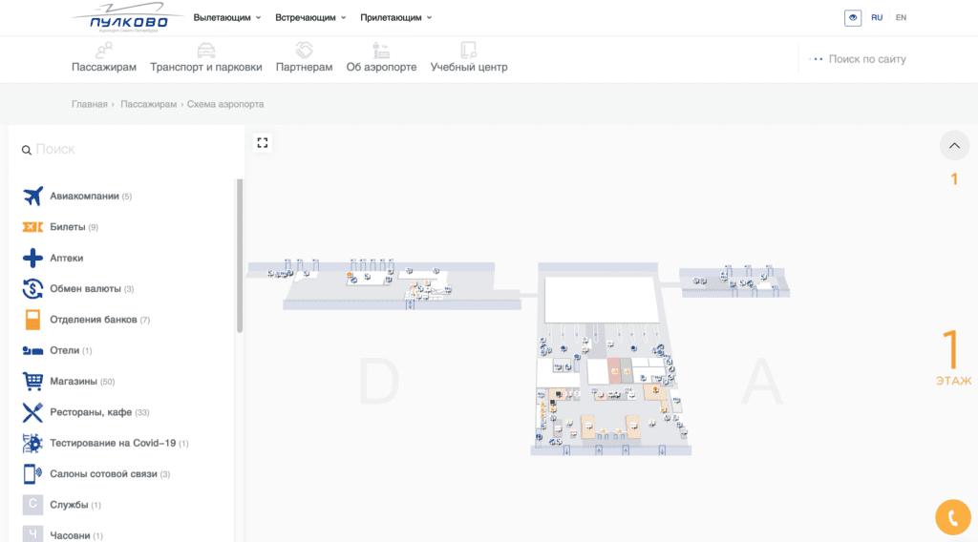Screen dimensions: 978x542
Task: Select Салоны сотовой связи (3) category
Action: 110,473
